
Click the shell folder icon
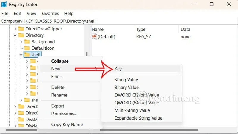[27, 55]
